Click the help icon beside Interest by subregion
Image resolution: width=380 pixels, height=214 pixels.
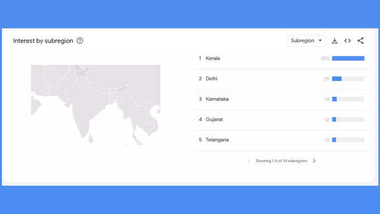pyautogui.click(x=80, y=41)
